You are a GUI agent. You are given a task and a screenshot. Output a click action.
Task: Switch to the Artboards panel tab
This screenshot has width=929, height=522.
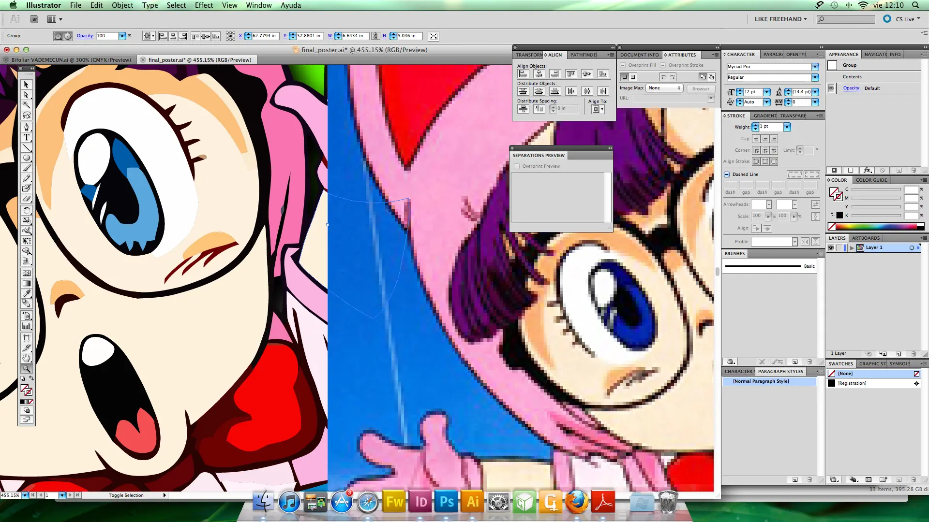point(866,238)
